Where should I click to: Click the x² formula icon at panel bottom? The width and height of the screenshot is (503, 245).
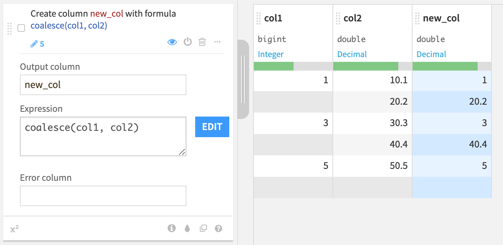tap(14, 228)
